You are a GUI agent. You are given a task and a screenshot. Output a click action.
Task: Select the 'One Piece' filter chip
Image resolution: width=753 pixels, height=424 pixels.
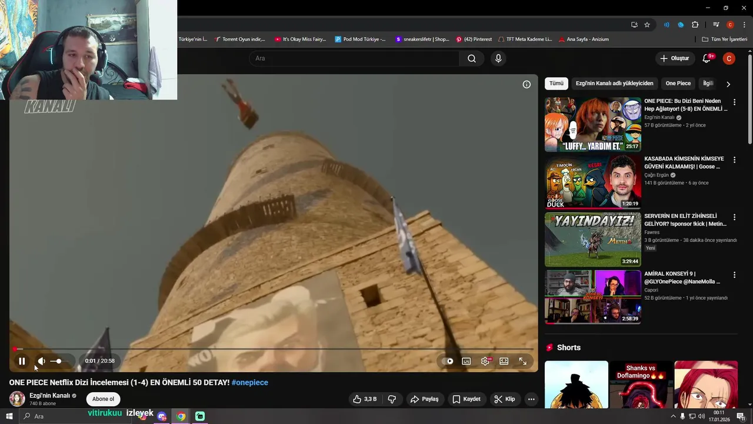click(x=678, y=84)
